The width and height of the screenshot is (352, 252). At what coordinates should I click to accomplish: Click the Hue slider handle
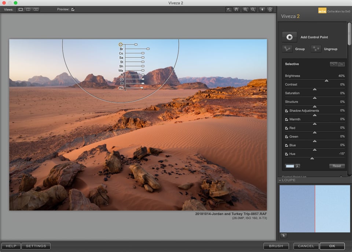click(x=312, y=158)
